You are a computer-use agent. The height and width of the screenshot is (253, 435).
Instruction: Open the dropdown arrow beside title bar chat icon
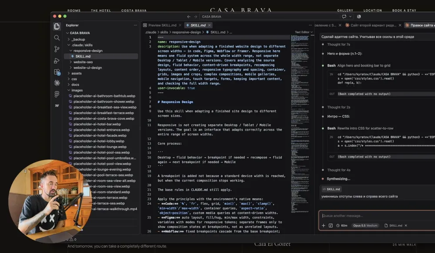350,17
